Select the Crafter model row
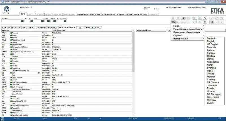 coord(67,59)
